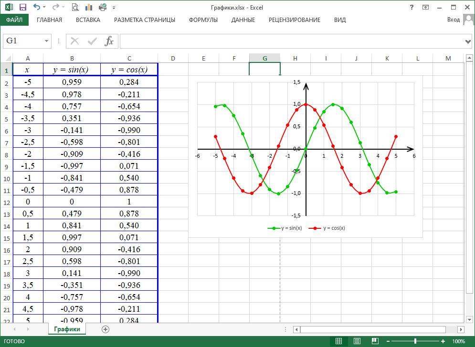The height and width of the screenshot is (347, 475).
Task: Click the Undo arrow icon
Action: tap(37, 7)
